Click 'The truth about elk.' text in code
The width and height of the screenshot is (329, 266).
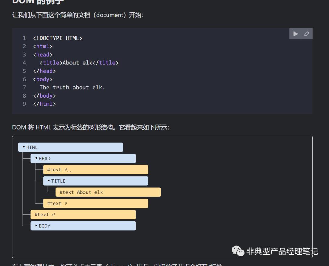coord(73,87)
